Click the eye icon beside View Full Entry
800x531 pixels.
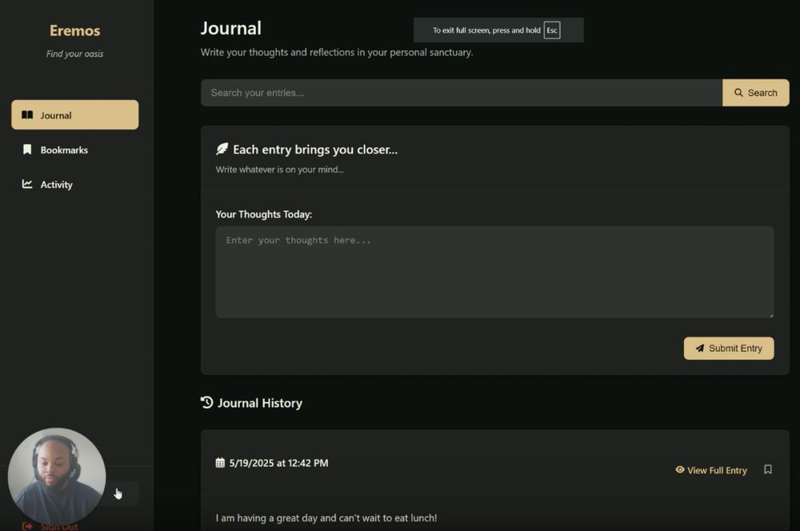679,469
